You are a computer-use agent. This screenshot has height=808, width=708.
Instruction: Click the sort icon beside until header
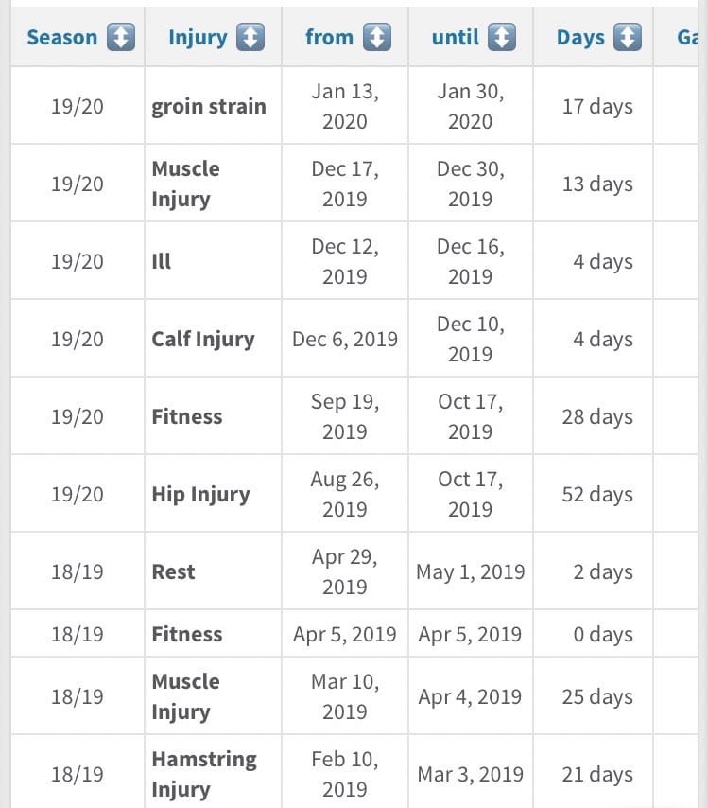point(501,38)
